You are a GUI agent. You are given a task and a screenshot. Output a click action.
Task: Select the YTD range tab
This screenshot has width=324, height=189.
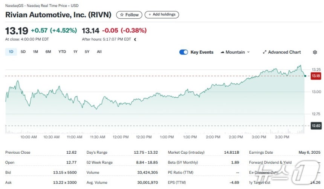(62, 52)
